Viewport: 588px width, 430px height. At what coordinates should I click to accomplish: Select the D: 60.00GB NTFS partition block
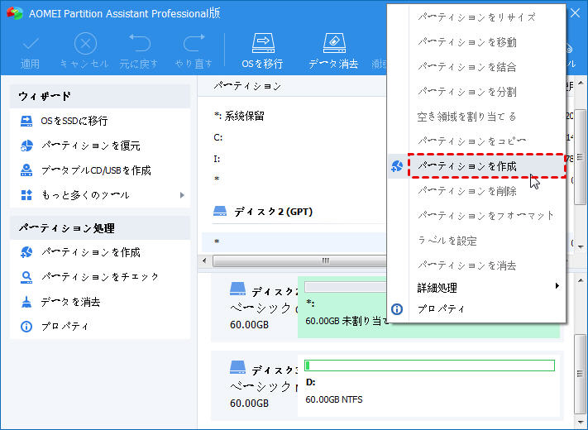tap(430, 385)
